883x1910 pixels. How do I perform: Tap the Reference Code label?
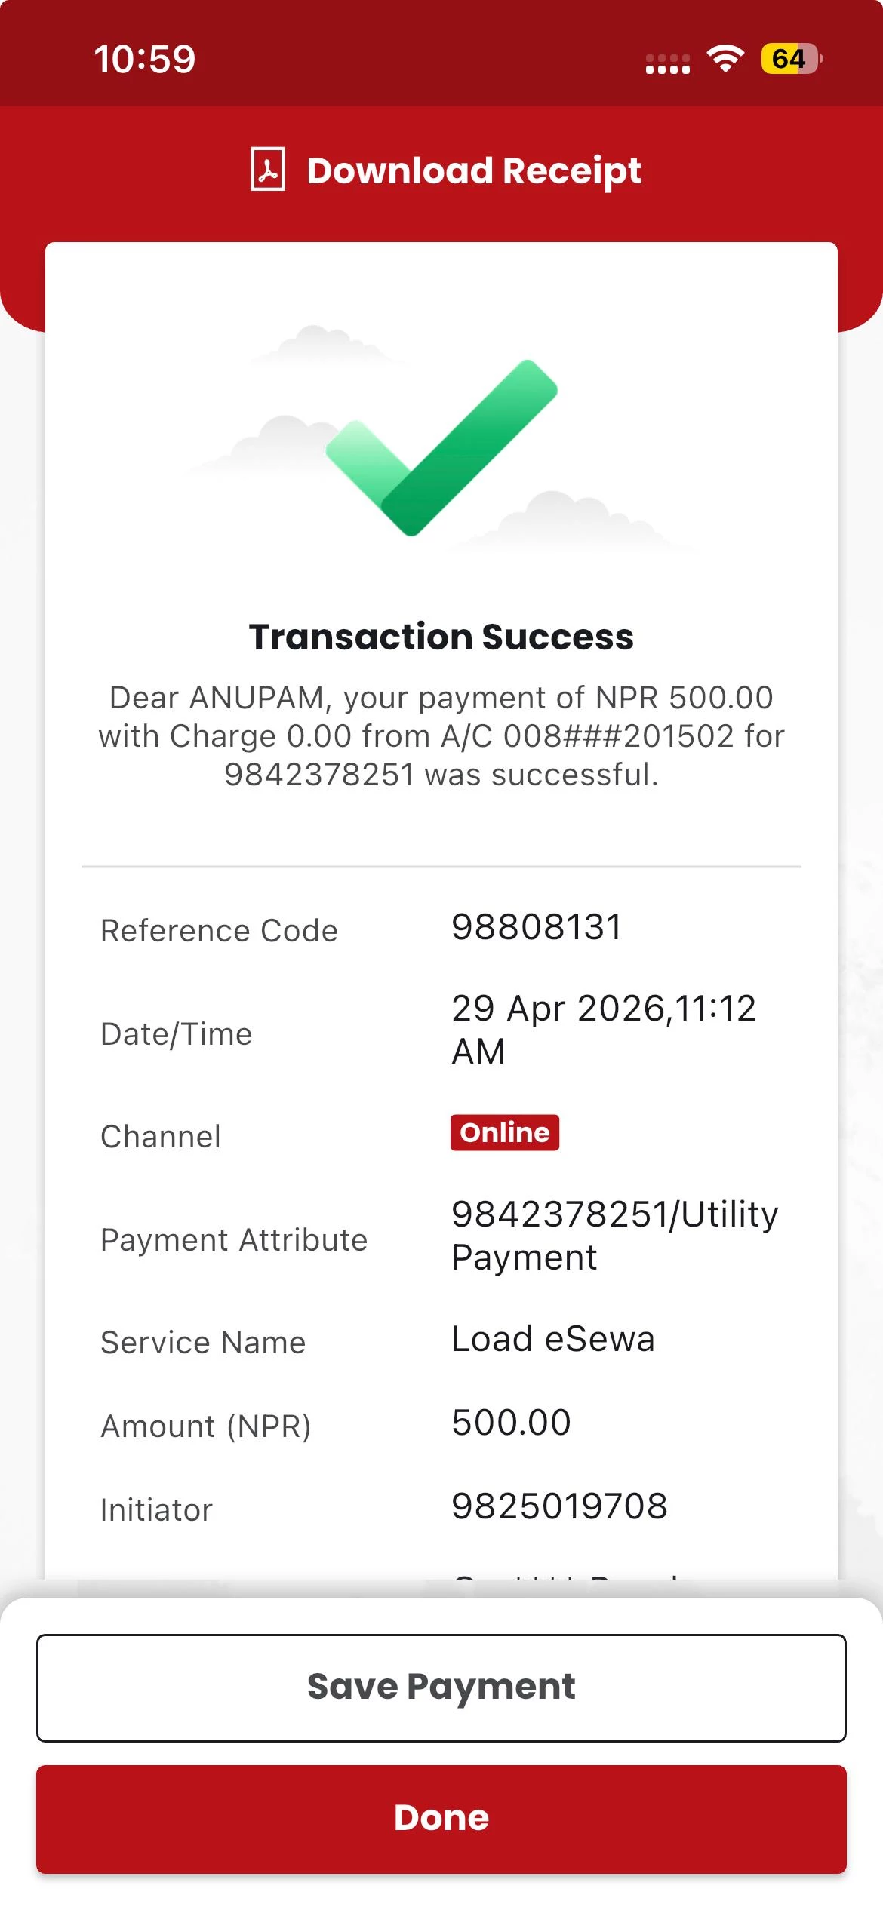pyautogui.click(x=219, y=931)
